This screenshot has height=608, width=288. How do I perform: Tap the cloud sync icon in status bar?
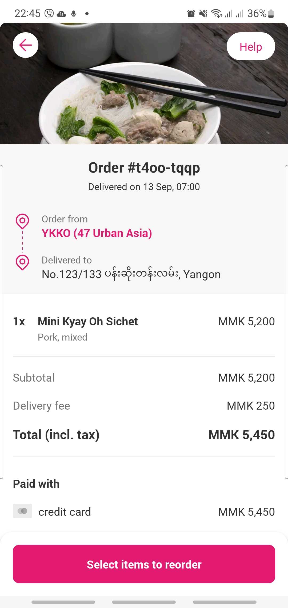(62, 14)
